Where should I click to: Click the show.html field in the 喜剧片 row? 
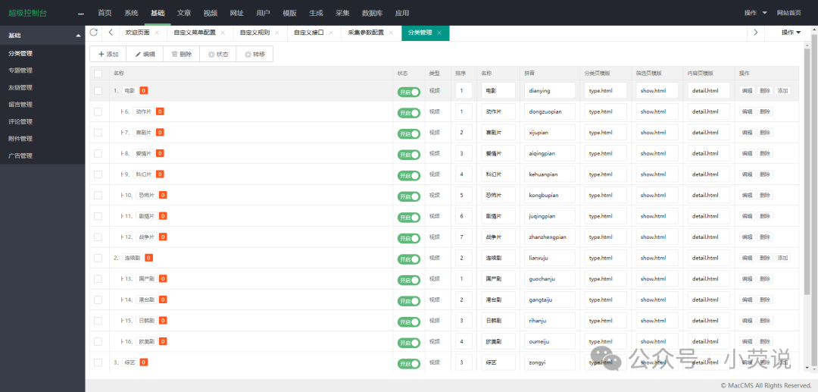pyautogui.click(x=657, y=133)
